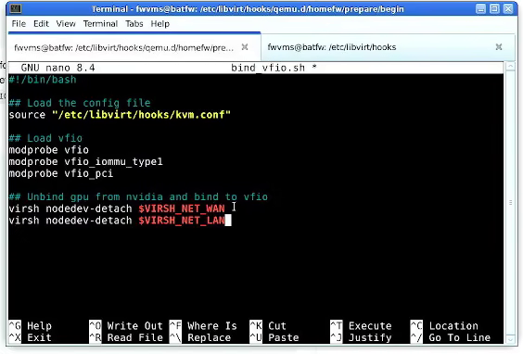
Task: Click the word 'source' in the script
Action: 27,115
